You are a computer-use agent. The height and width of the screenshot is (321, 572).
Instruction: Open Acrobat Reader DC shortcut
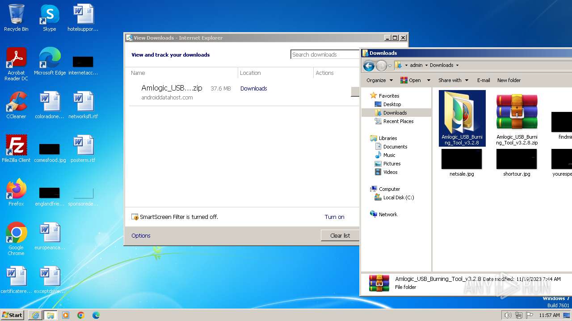(16, 64)
